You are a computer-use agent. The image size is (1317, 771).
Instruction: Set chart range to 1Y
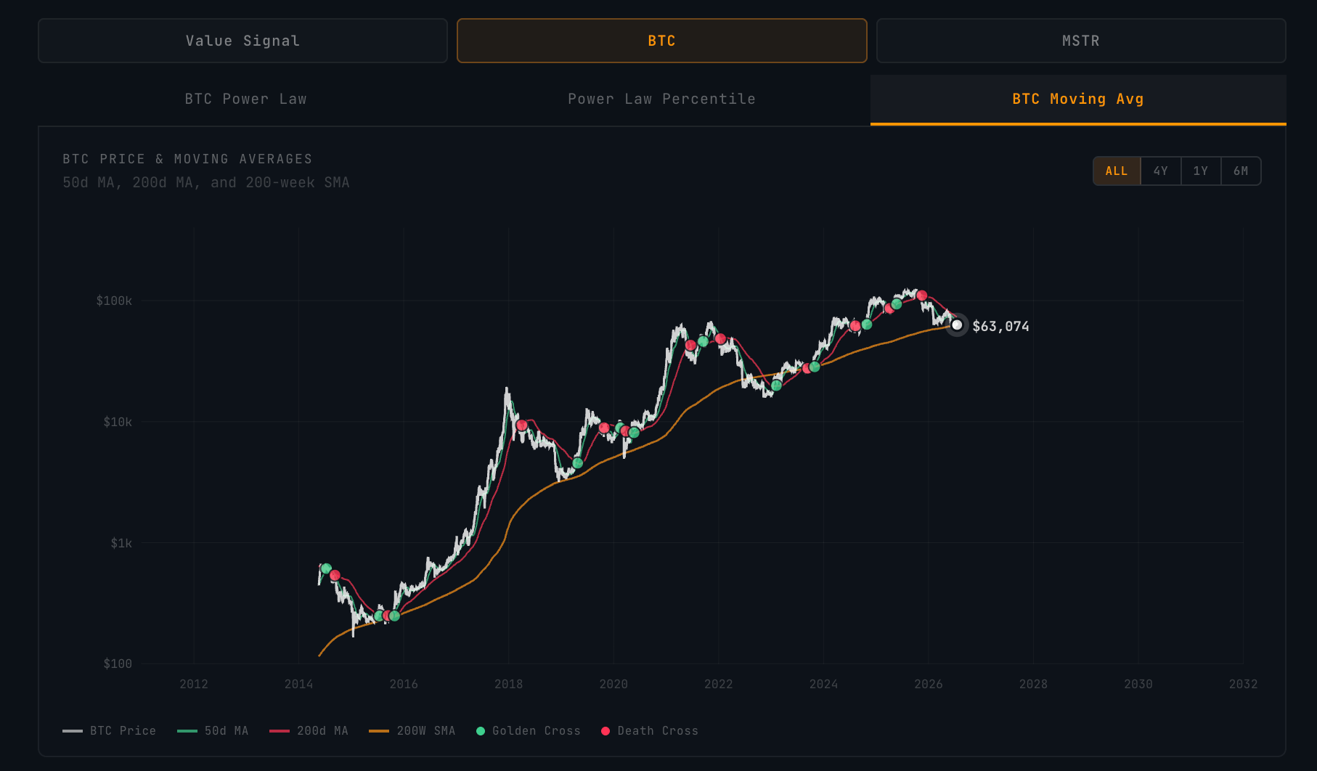pos(1201,171)
